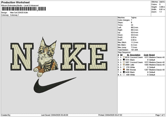Click the "Description" column header
166x117 pixels.
click(135, 55)
